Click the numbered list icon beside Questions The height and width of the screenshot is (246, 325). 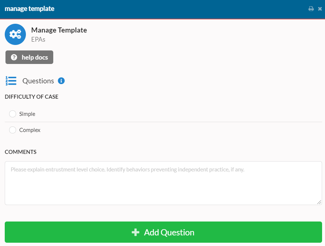(x=11, y=81)
